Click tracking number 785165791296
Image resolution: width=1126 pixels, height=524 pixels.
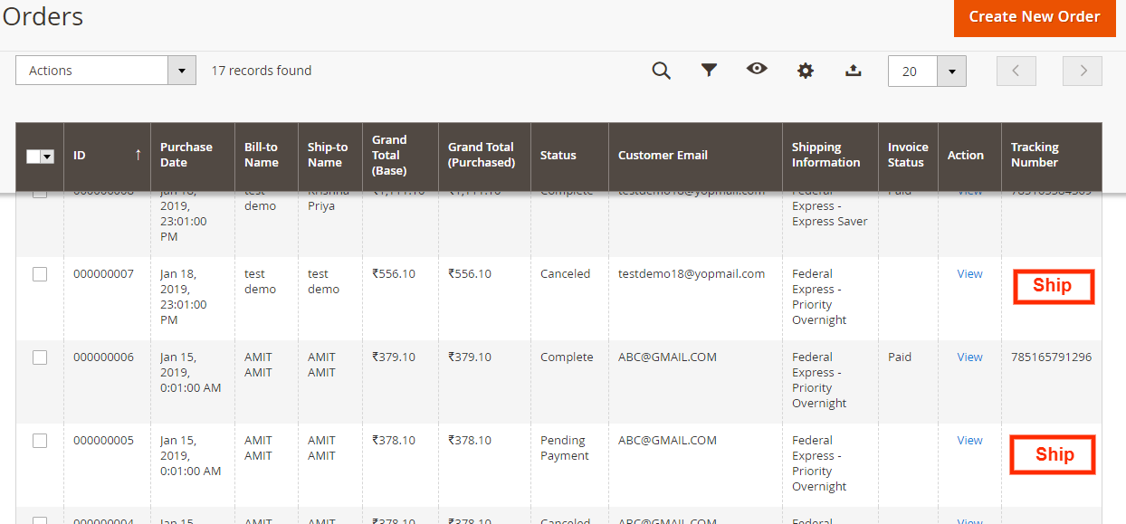1051,357
